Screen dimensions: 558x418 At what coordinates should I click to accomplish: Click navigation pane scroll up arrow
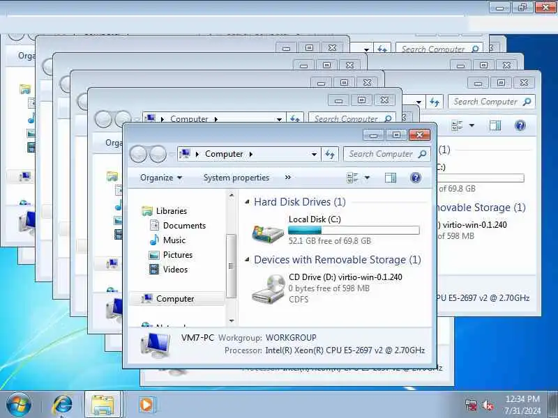(x=232, y=195)
